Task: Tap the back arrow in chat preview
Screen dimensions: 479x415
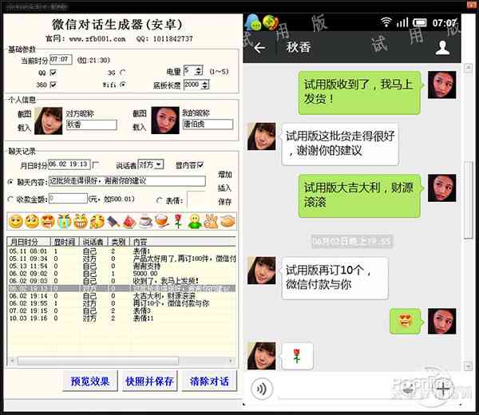Action: click(259, 48)
